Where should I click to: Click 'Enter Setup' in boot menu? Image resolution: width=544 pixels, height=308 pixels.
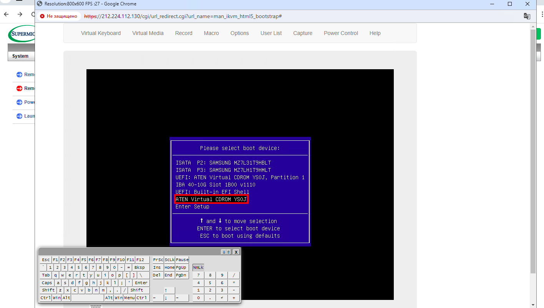(x=192, y=206)
